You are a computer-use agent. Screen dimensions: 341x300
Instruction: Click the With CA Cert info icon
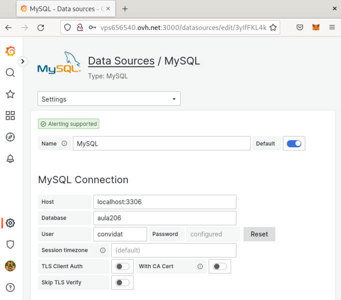point(200,266)
